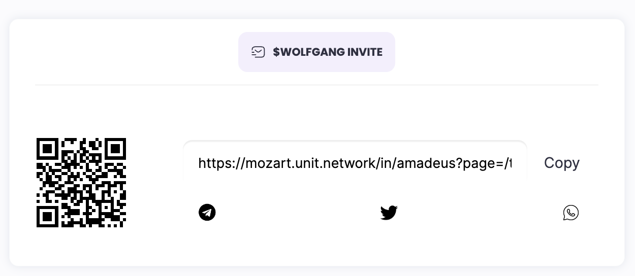635x276 pixels.
Task: Click the envelope icon beside $WOLFGANG INVITE
Action: [x=258, y=52]
